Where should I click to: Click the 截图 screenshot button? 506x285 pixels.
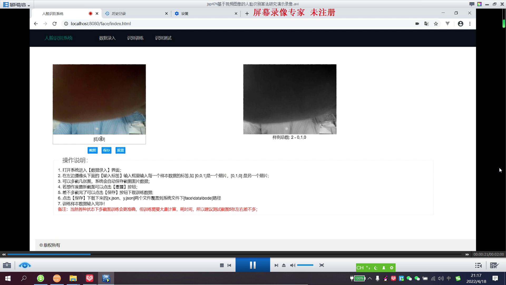(x=93, y=150)
